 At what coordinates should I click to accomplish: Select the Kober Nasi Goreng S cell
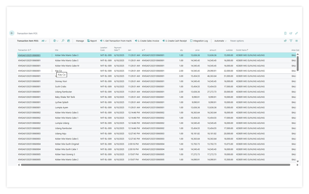click(x=65, y=155)
